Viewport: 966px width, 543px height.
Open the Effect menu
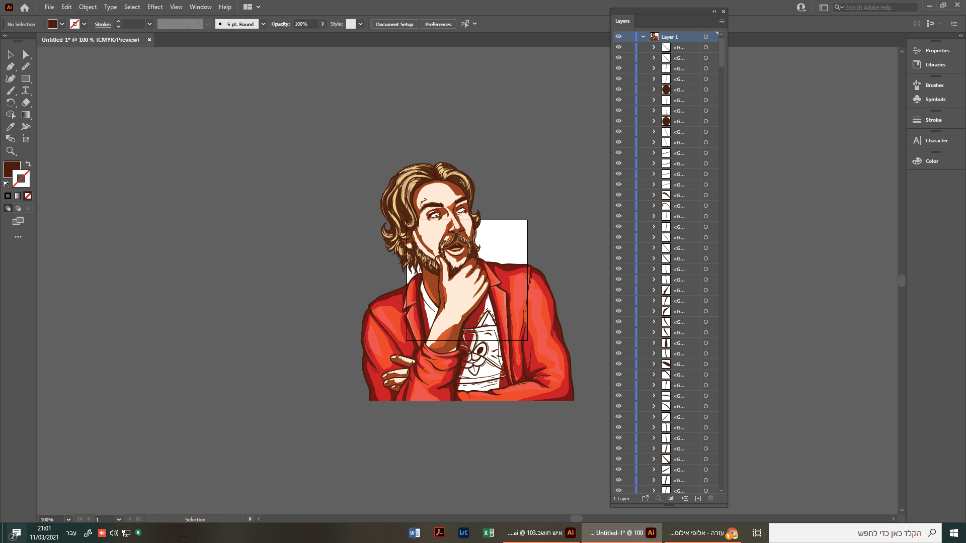click(154, 7)
